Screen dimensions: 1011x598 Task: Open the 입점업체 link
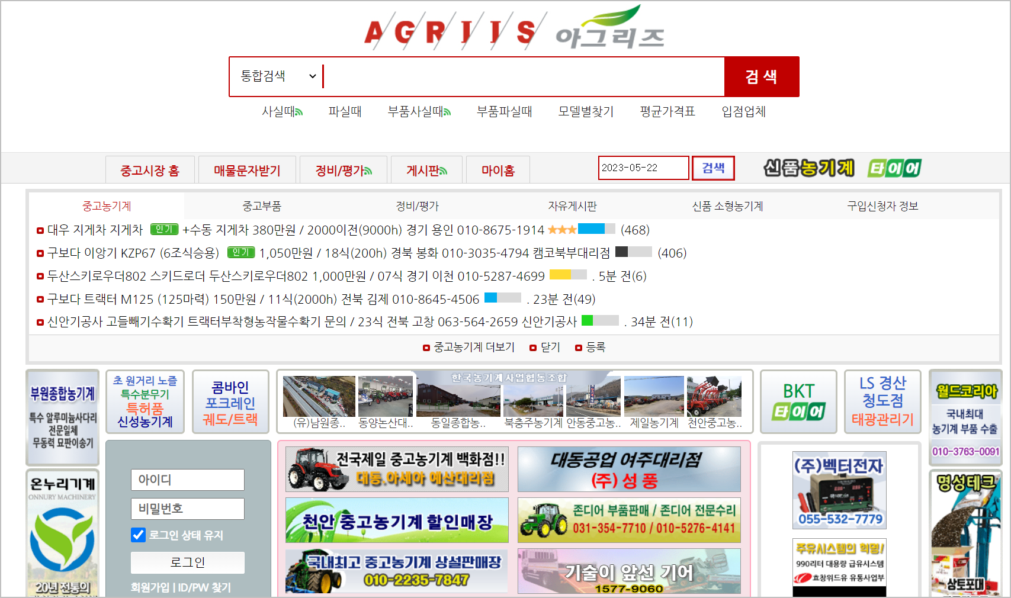[x=743, y=111]
